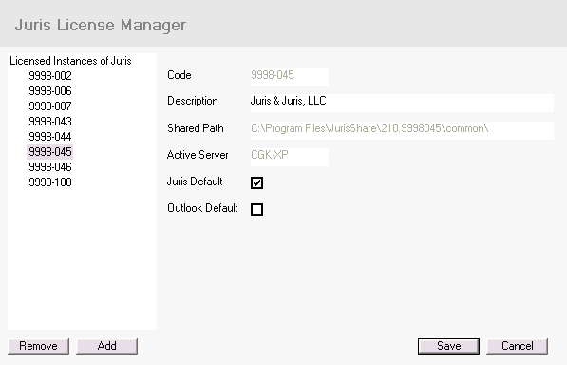Click the Shared Path field
Screen dimensions: 567x365
tap(402, 130)
